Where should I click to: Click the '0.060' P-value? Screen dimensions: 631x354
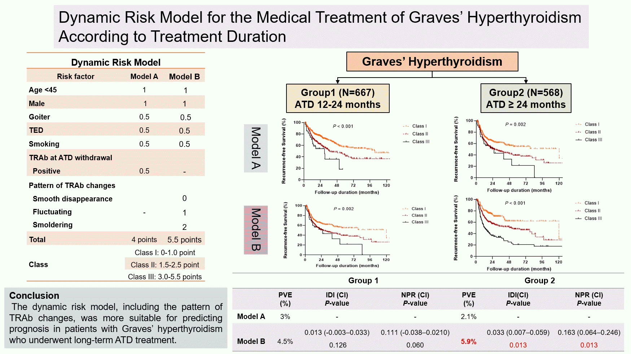click(x=415, y=345)
